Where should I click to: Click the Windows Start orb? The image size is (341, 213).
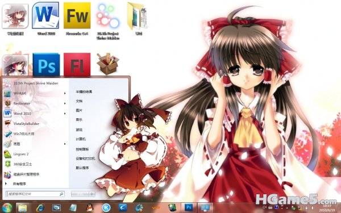click(x=7, y=208)
